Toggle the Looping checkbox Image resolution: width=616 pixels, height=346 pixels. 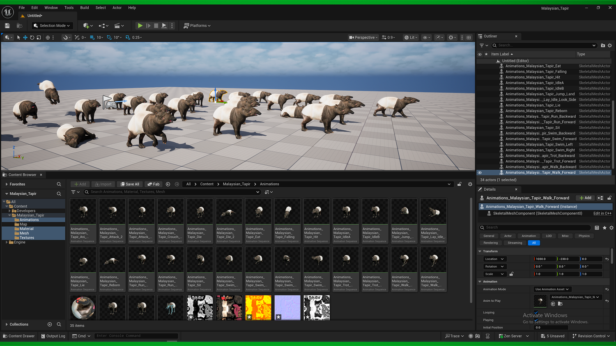(536, 312)
